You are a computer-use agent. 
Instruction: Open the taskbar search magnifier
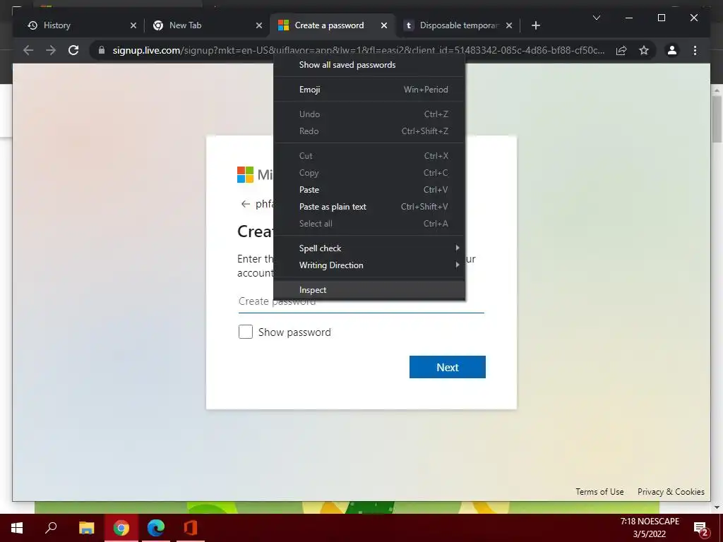tap(51, 528)
